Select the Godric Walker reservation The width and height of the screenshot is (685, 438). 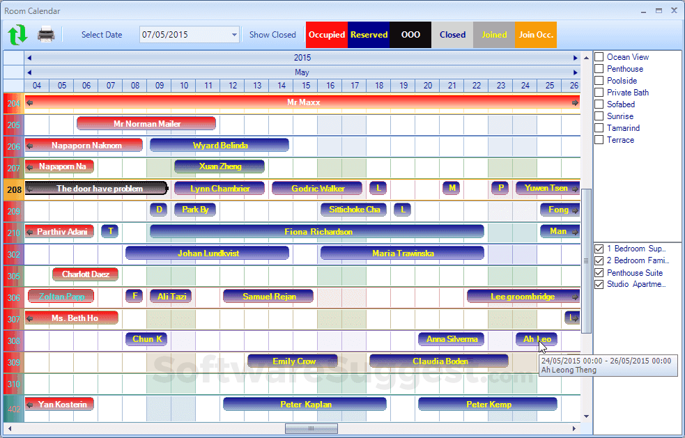point(317,189)
